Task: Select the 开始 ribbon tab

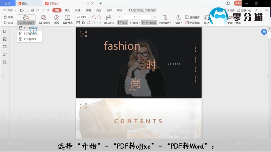Action: pos(57,10)
